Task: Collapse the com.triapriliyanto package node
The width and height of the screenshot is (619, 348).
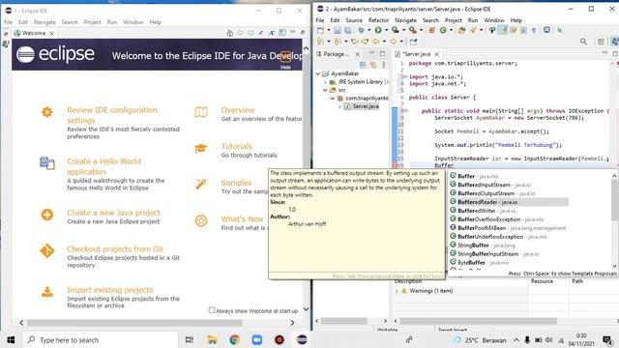Action: [x=333, y=99]
